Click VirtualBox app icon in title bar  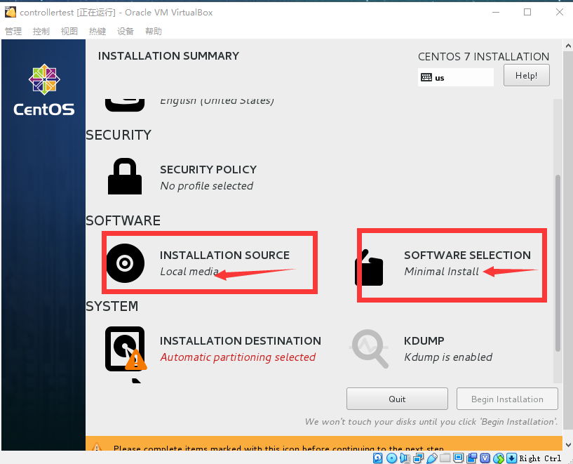point(11,12)
